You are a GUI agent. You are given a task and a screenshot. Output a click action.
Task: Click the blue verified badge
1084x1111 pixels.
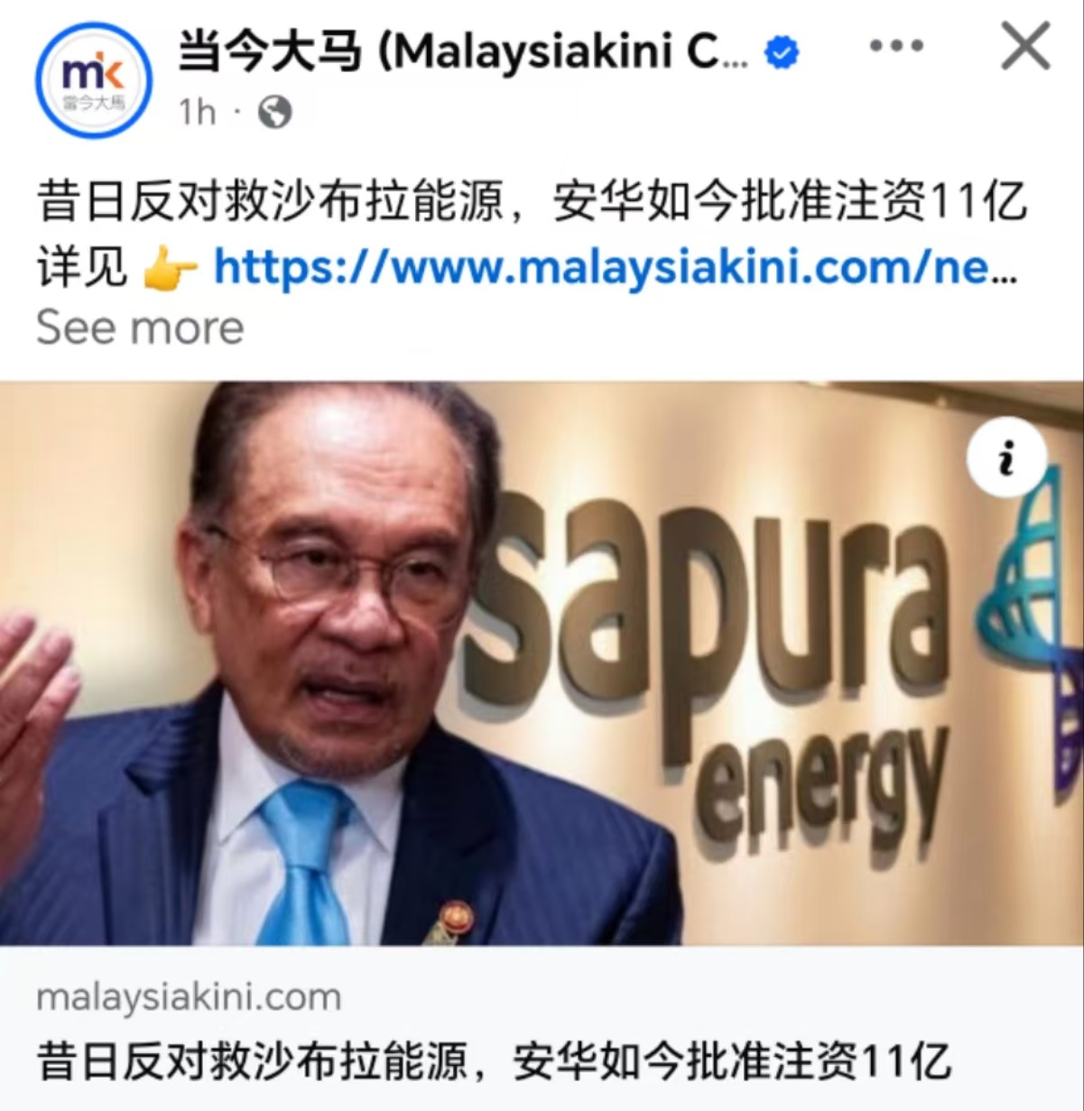782,52
